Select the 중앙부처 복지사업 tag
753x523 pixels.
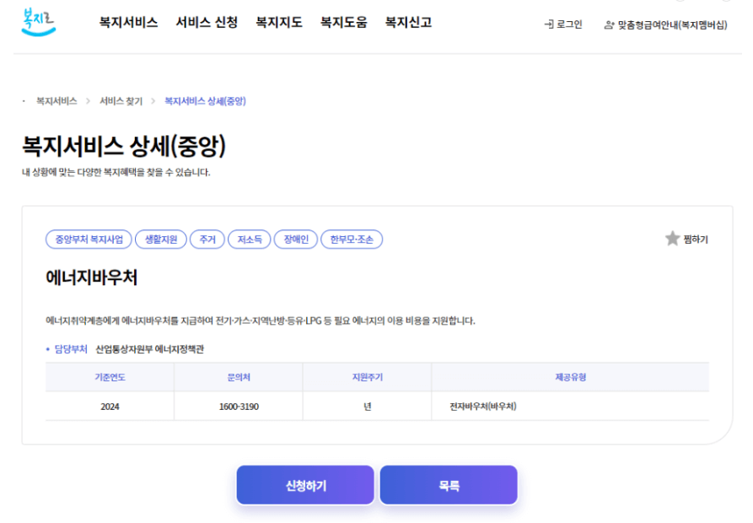pos(89,239)
